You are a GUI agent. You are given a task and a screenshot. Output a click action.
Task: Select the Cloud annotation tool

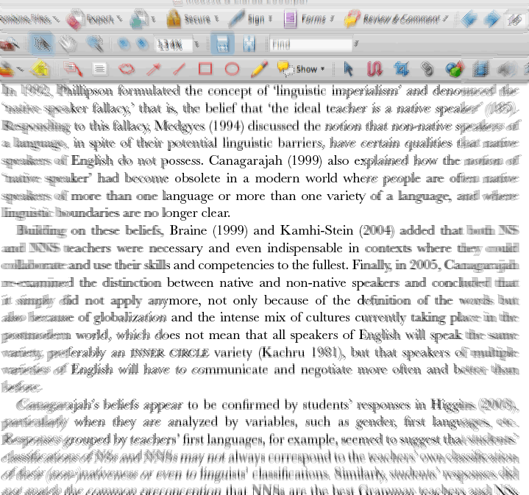(x=127, y=70)
